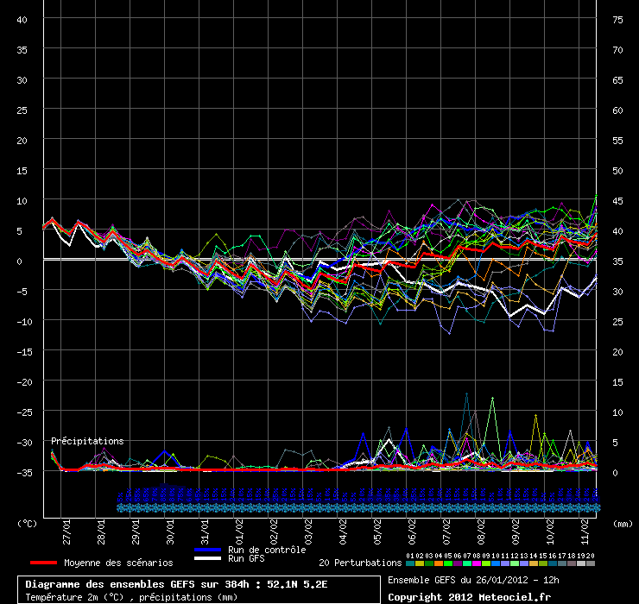Viewport: 639px width, 604px height.
Task: Click the white Run GFS legend line
Action: click(208, 558)
